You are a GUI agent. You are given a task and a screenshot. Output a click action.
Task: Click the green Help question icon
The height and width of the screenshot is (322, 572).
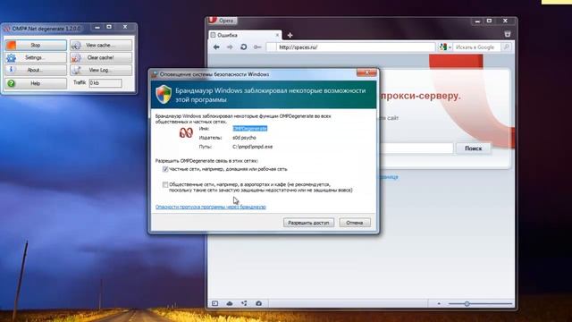pos(12,83)
